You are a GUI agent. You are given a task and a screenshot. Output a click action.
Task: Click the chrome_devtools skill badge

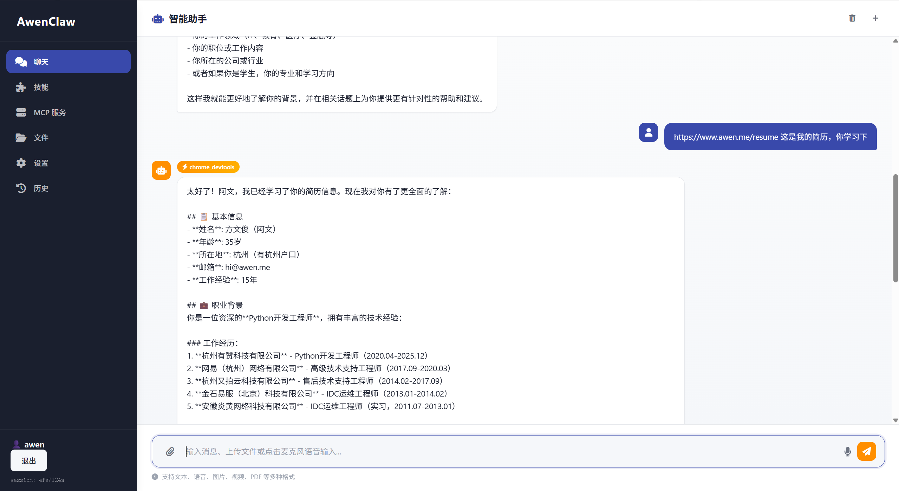tap(208, 167)
